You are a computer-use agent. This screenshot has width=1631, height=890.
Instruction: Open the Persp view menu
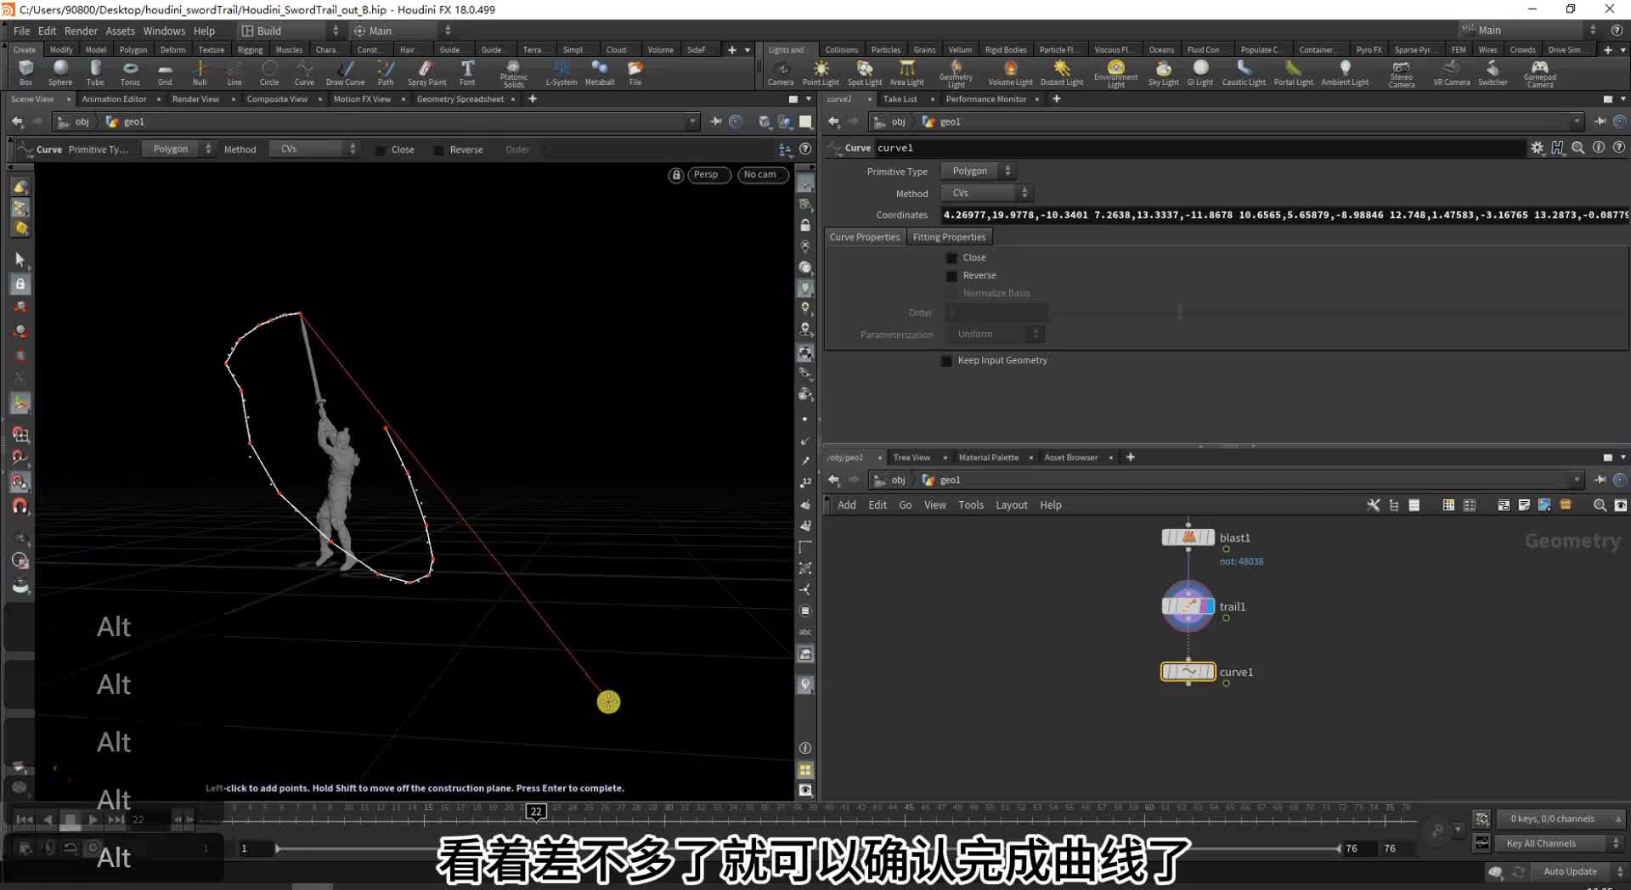coord(708,174)
